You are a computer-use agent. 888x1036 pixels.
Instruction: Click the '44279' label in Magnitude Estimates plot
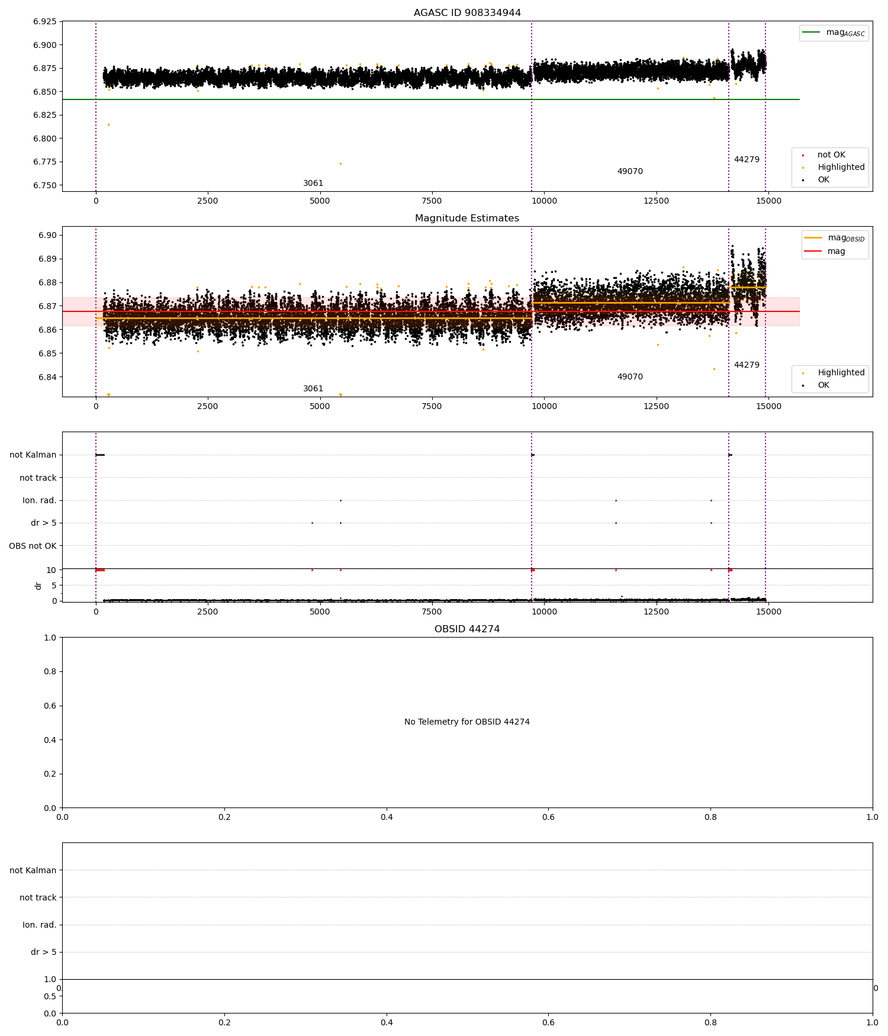point(747,365)
